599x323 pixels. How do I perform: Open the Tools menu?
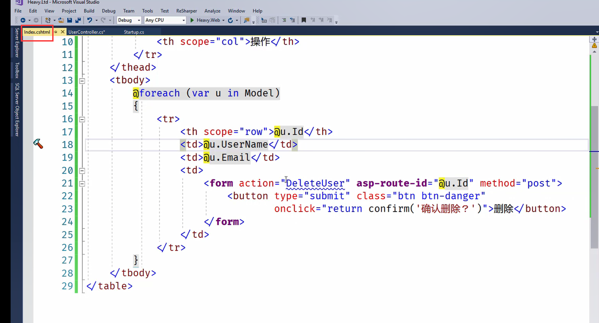(x=148, y=11)
